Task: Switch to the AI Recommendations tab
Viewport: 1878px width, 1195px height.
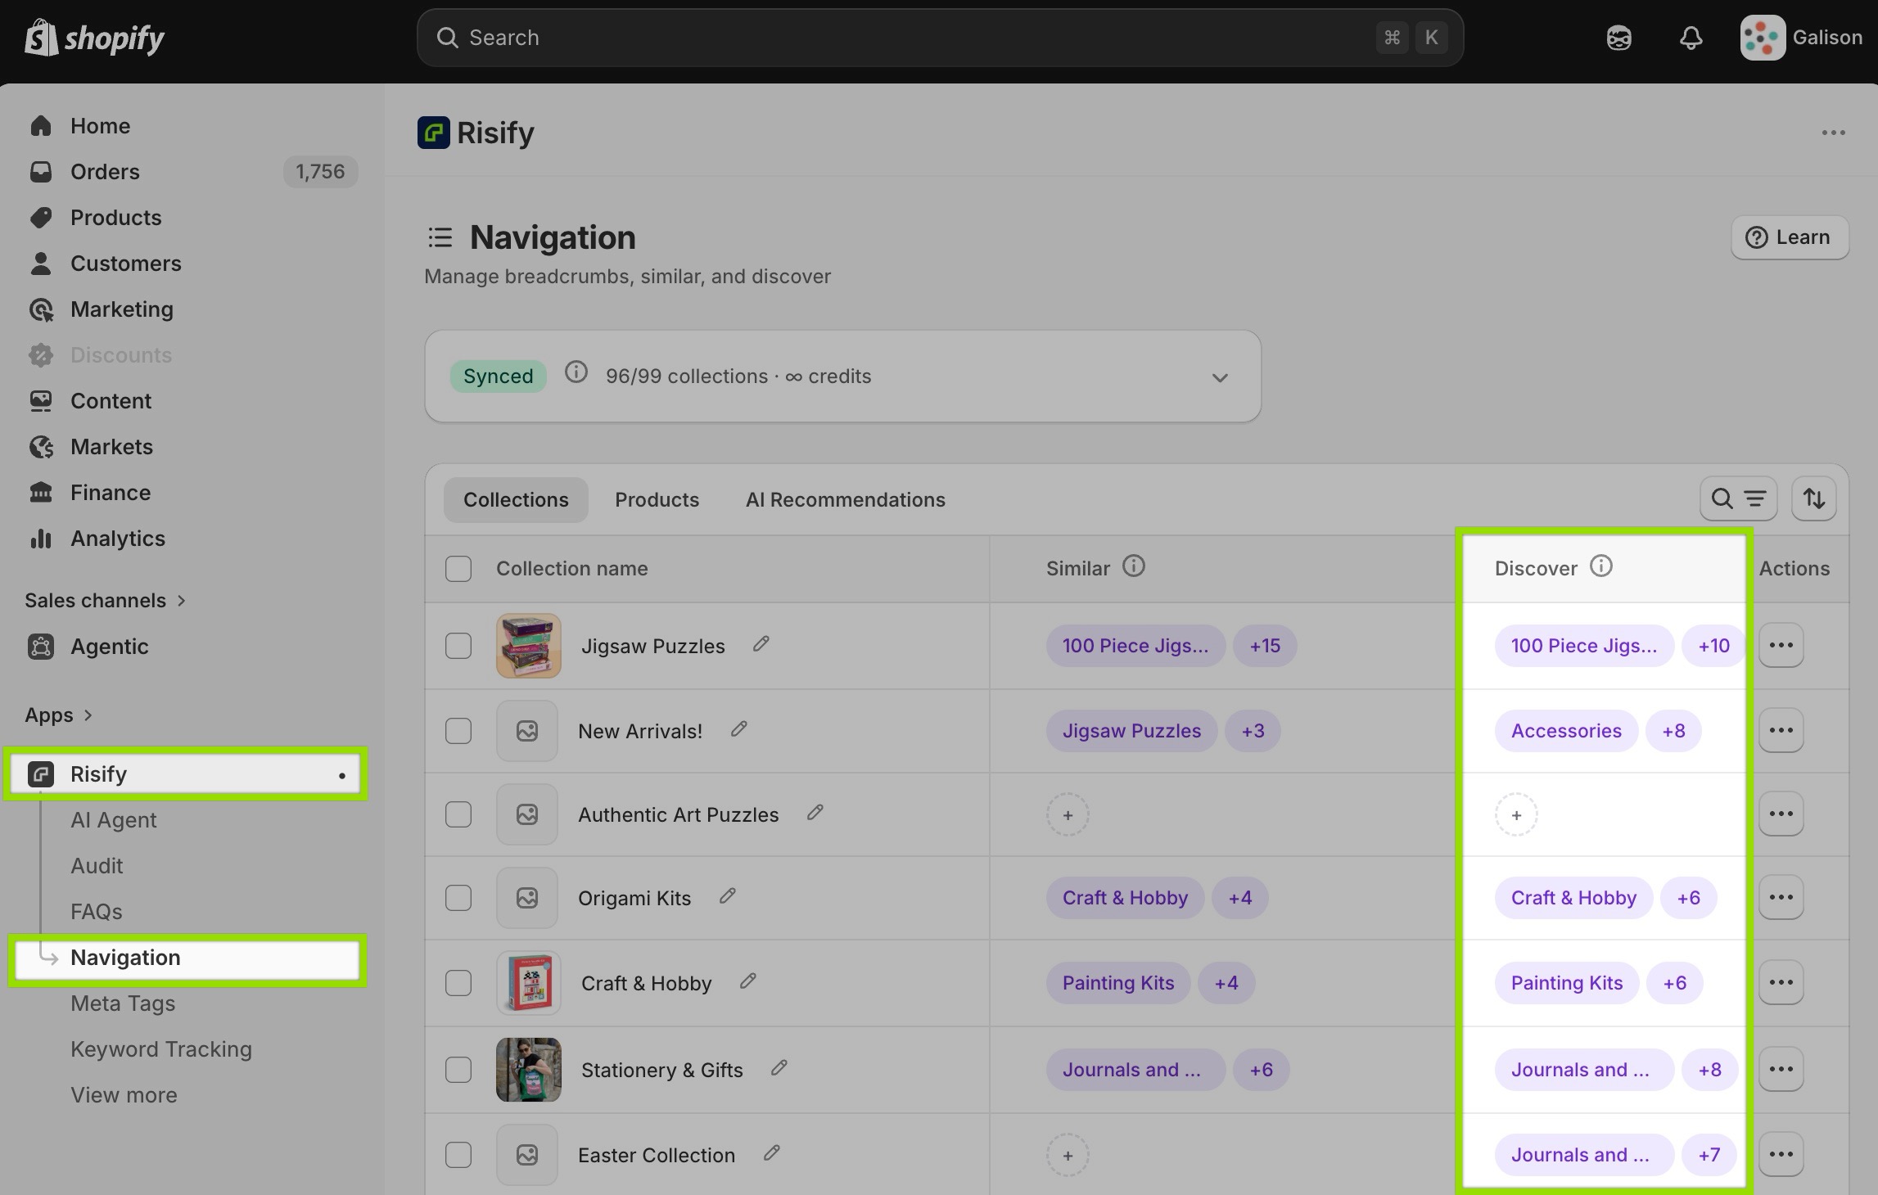Action: click(x=846, y=500)
